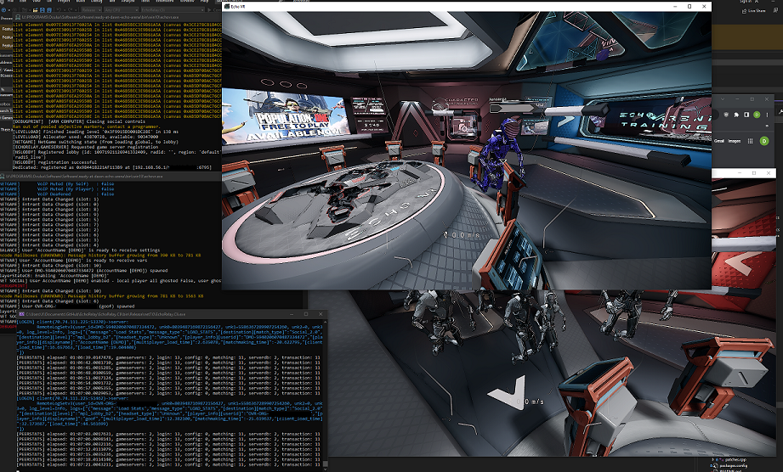Screen dimensions: 783x472
Task: Toggle the Chrome side panel icon
Action: tap(746, 115)
